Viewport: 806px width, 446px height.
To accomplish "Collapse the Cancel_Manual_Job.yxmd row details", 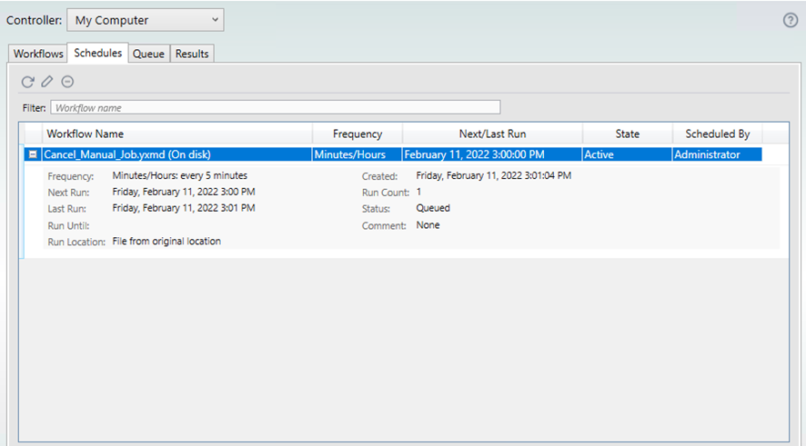I will (x=33, y=154).
